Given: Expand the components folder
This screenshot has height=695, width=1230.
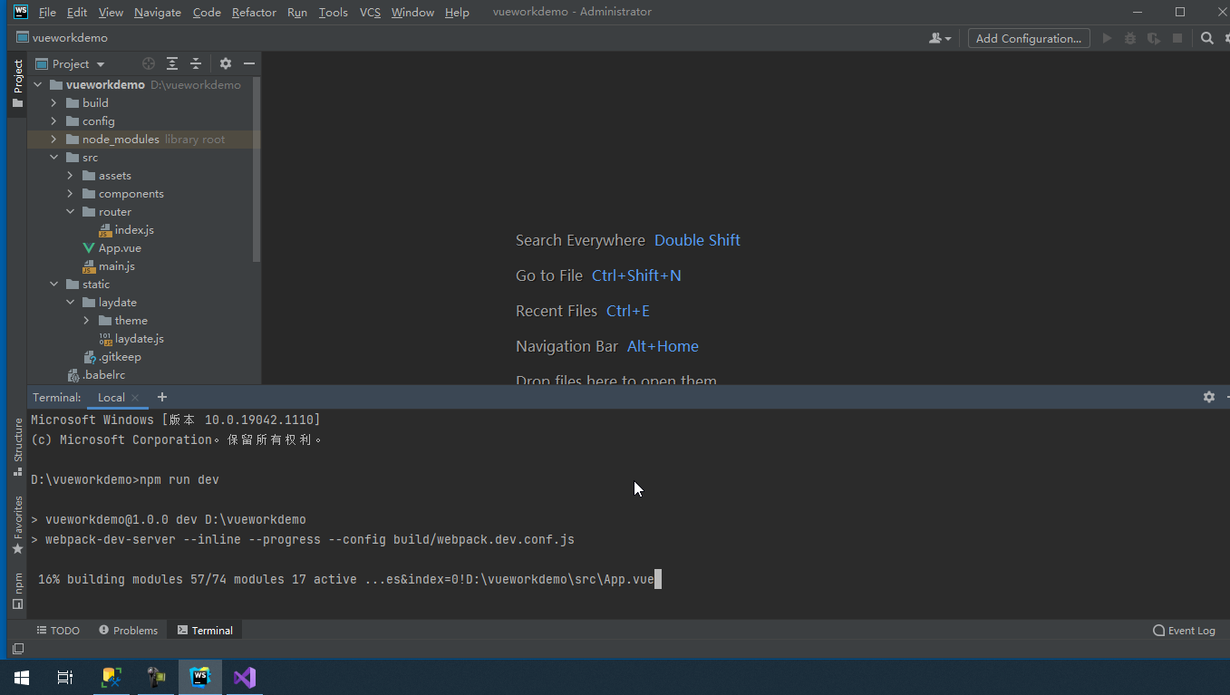Looking at the screenshot, I should (x=71, y=193).
